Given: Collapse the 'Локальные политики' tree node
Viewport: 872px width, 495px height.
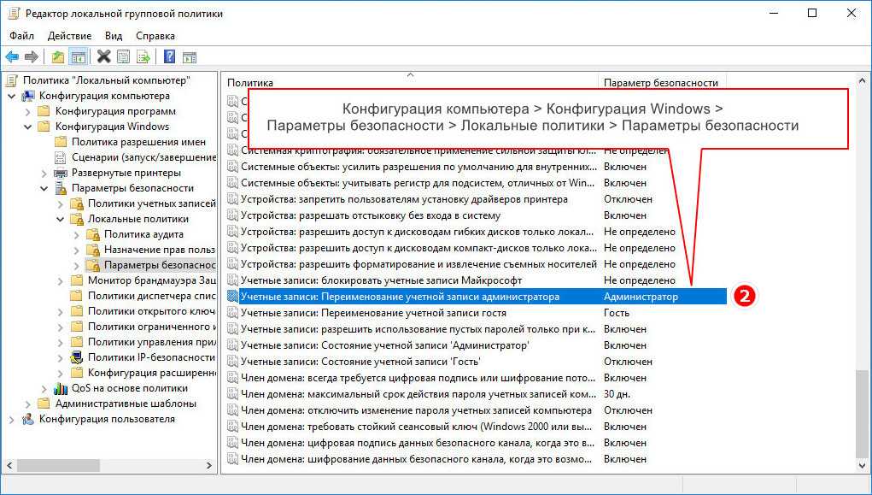Looking at the screenshot, I should (x=61, y=220).
